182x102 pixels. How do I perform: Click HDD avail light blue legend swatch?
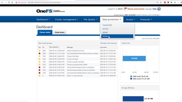131,76
